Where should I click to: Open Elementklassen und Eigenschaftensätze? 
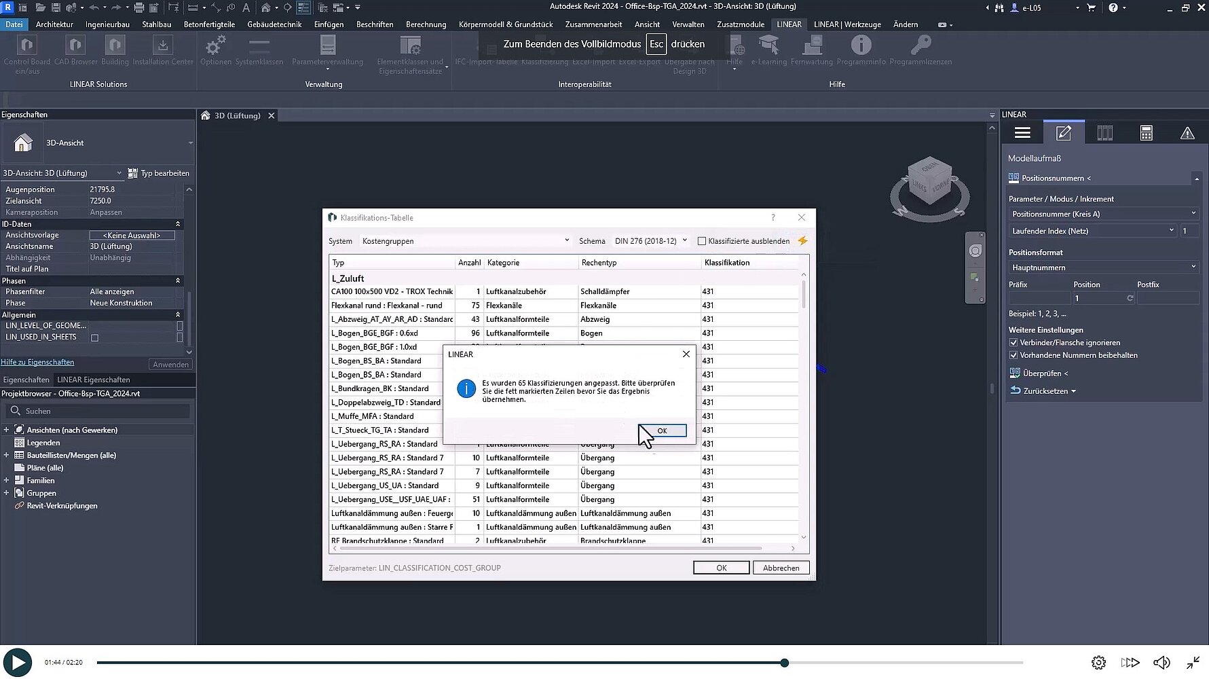pyautogui.click(x=410, y=46)
